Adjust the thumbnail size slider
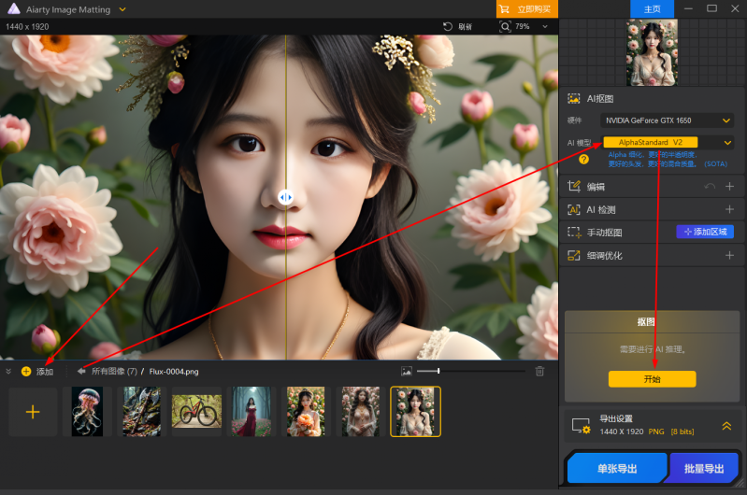The width and height of the screenshot is (747, 495). (x=438, y=371)
